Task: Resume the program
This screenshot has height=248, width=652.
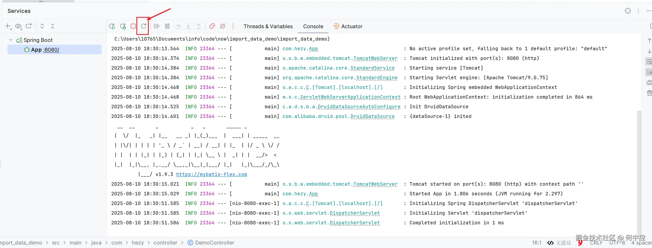Action: click(x=157, y=26)
